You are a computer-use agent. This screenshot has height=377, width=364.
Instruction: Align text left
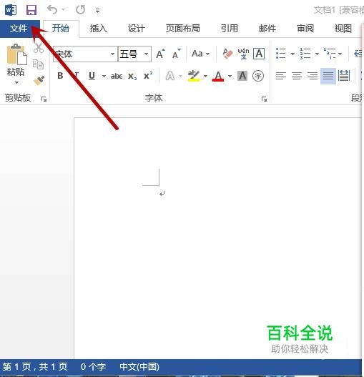281,76
